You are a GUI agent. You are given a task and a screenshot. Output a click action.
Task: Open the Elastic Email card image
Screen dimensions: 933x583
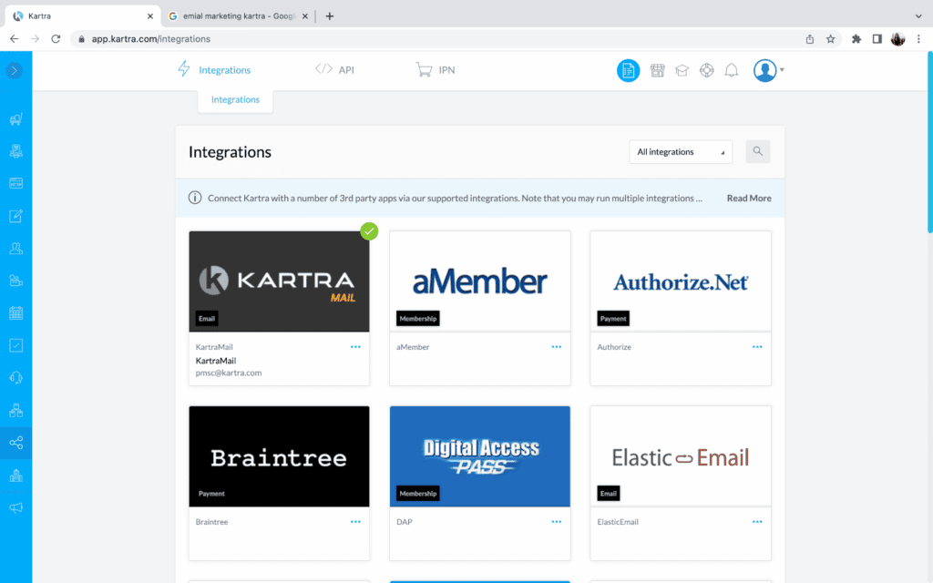tap(681, 456)
